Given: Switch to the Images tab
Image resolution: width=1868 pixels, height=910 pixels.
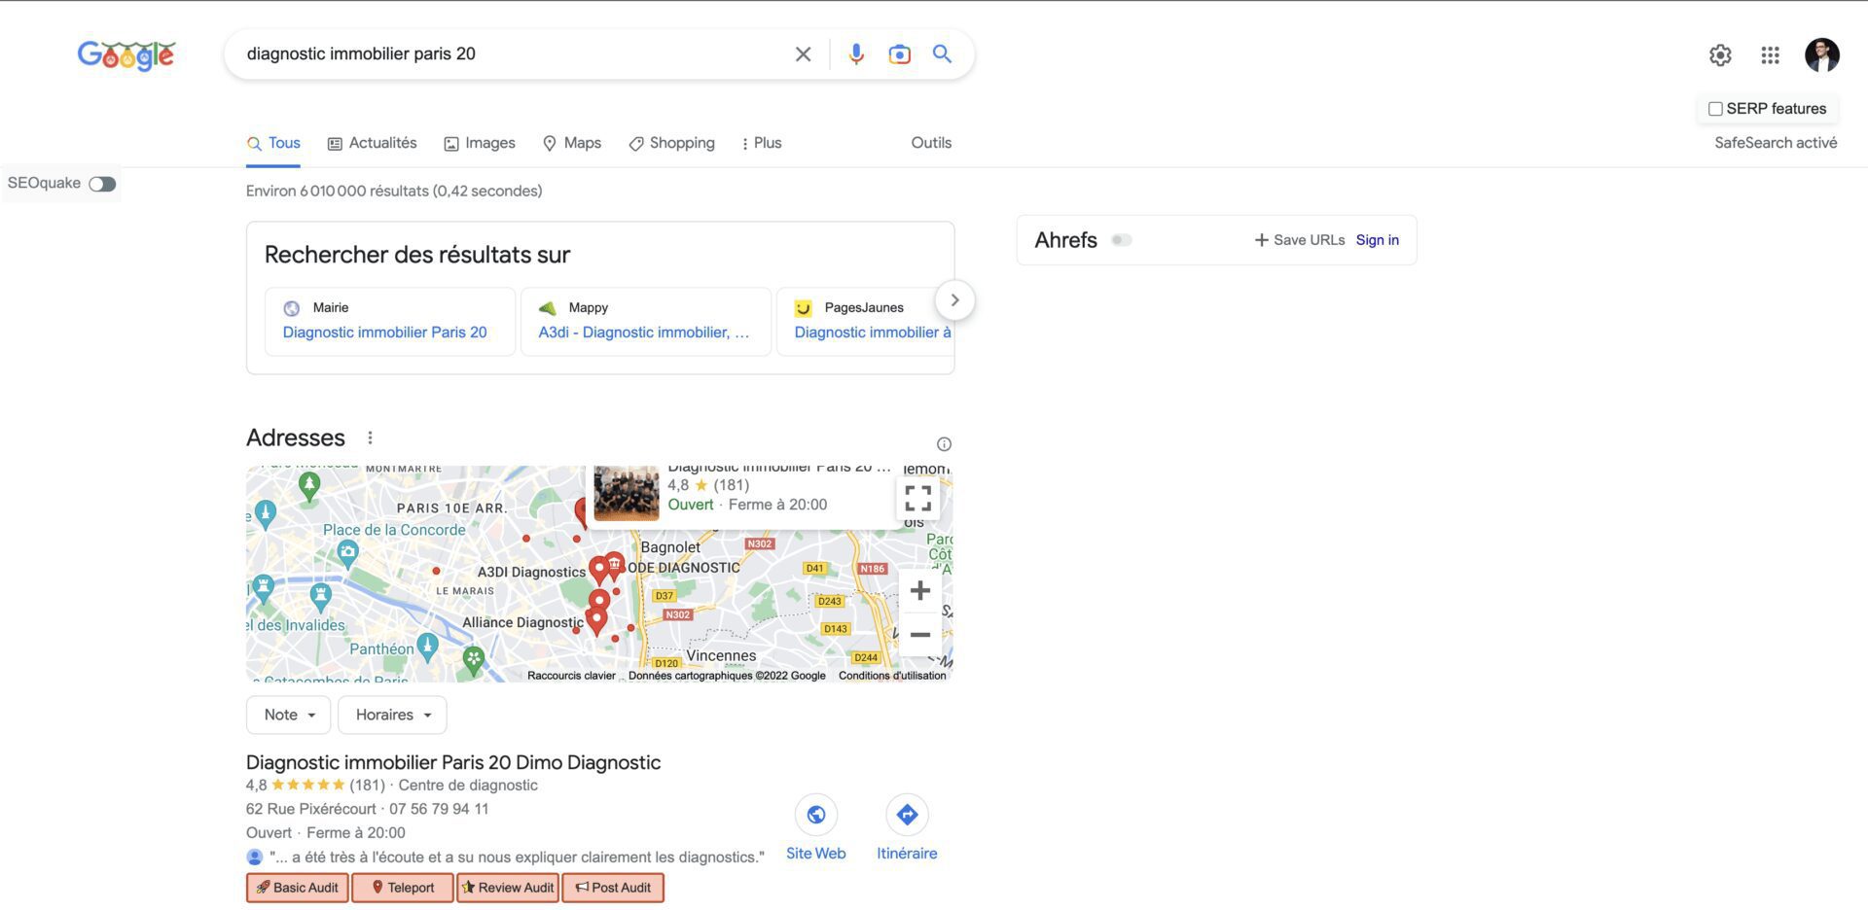Looking at the screenshot, I should (x=480, y=143).
